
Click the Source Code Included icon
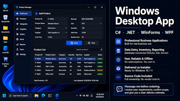pyautogui.click(x=118, y=77)
